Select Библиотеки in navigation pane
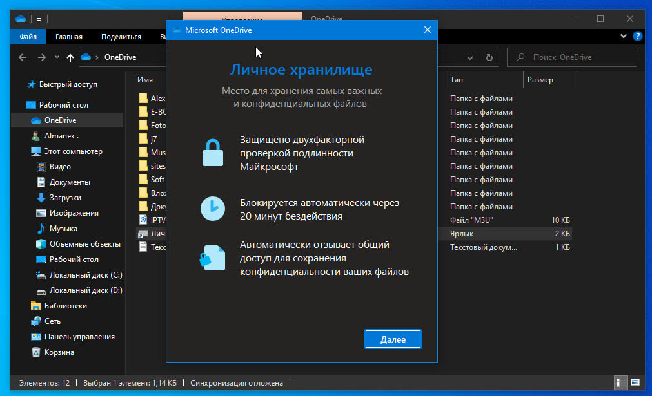Viewport: 652px width, 396px height. pyautogui.click(x=65, y=305)
